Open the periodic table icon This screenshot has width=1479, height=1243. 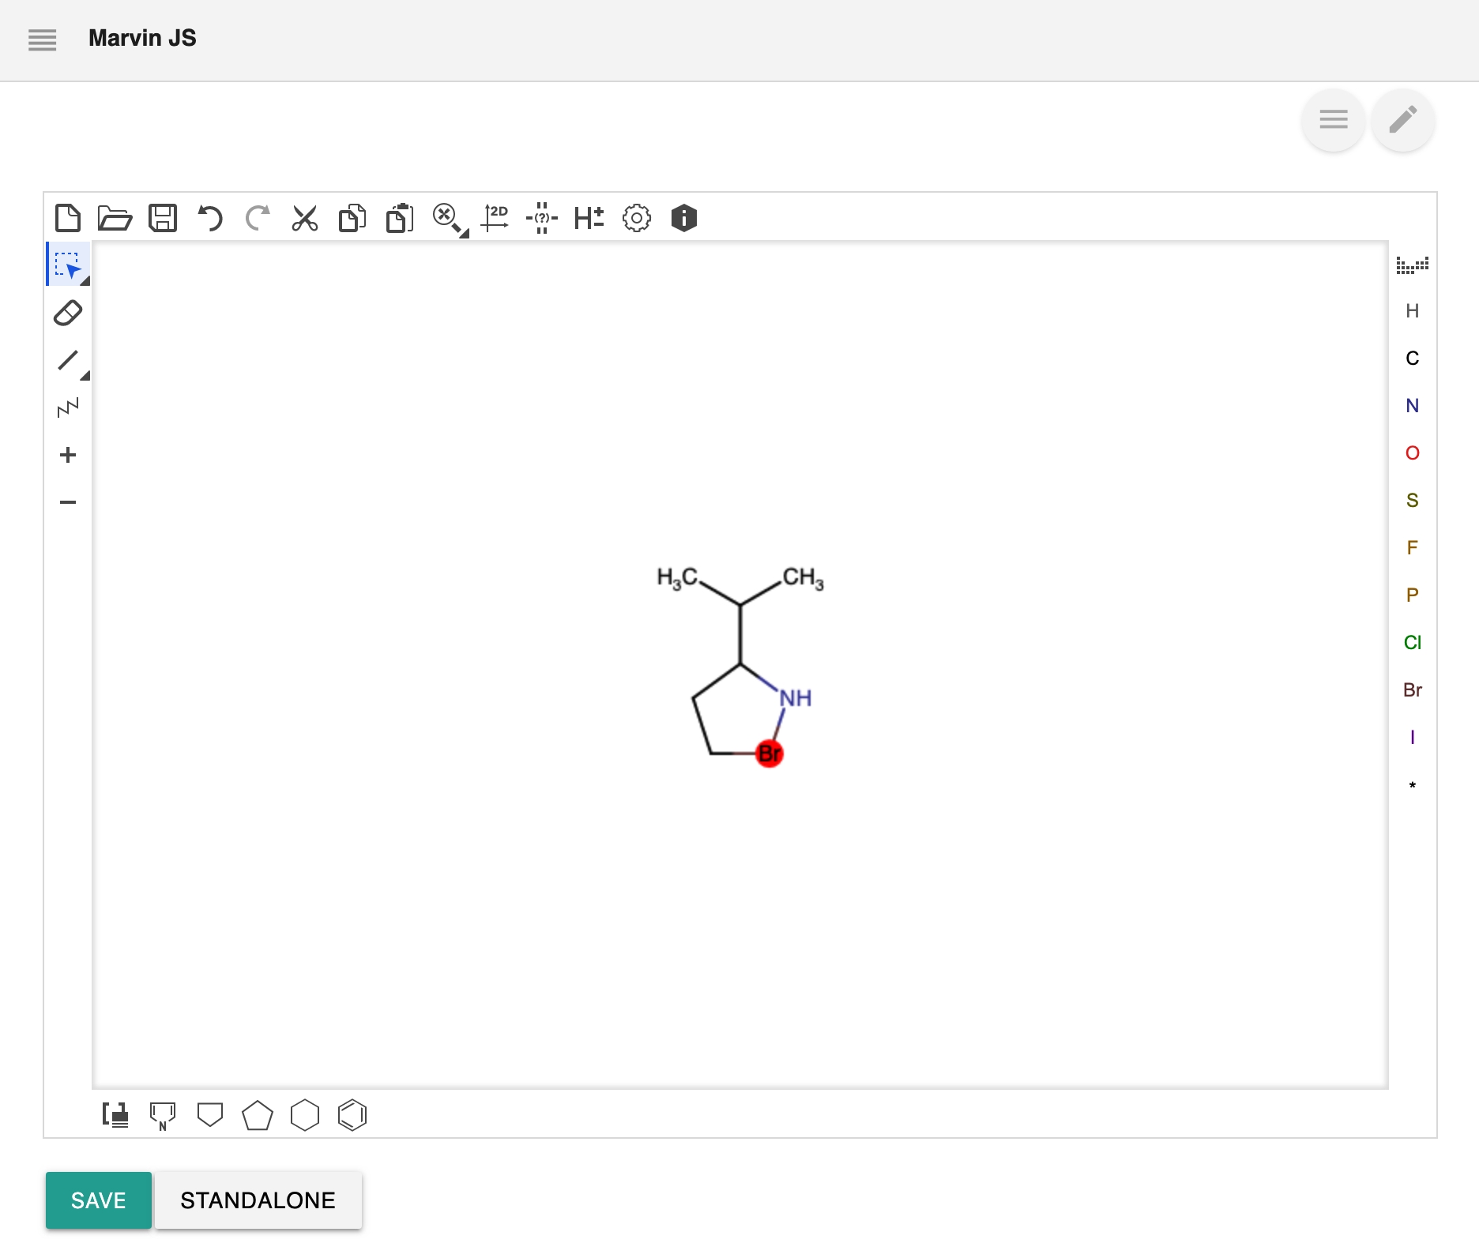tap(1412, 265)
